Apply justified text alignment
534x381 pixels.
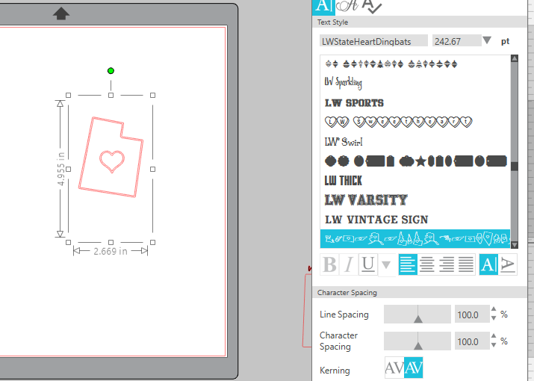point(466,264)
